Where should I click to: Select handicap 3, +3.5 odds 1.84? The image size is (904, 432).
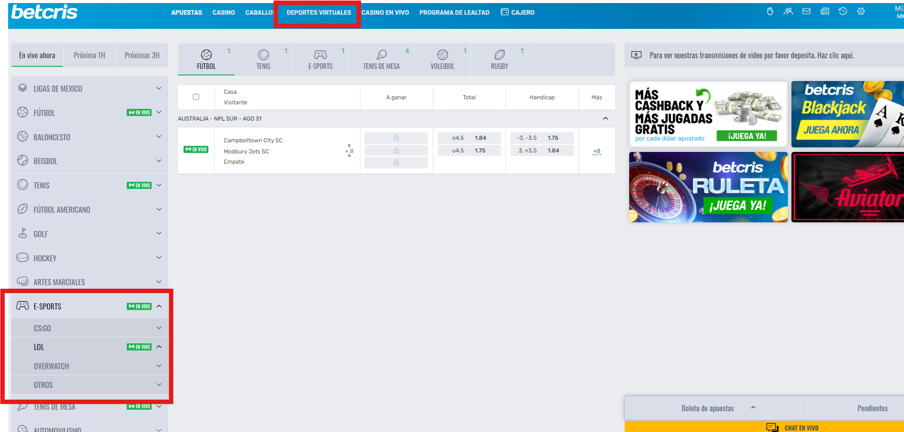pos(542,150)
